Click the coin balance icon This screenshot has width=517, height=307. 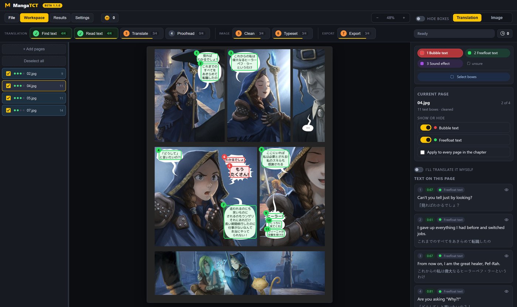tap(107, 18)
